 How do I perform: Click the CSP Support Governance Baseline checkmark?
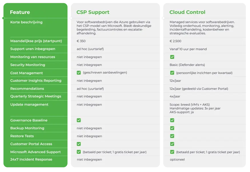[x=79, y=120]
